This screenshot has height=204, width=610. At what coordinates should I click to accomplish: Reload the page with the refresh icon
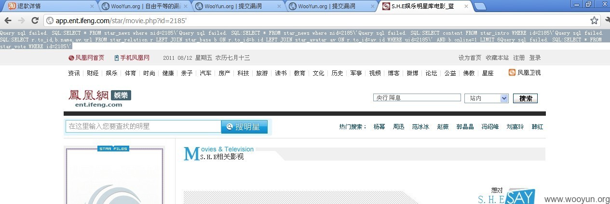click(x=35, y=21)
